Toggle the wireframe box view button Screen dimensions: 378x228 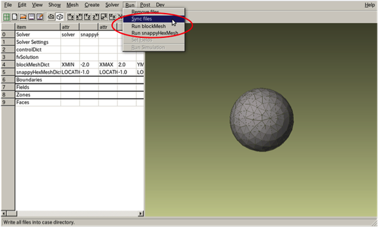pyautogui.click(x=59, y=17)
